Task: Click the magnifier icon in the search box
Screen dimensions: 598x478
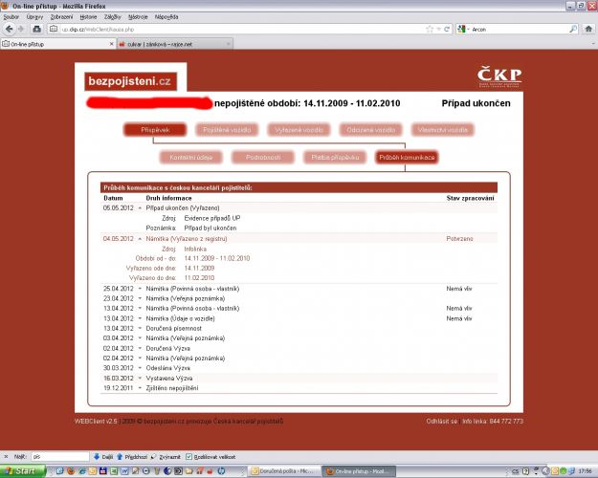Action: (573, 29)
